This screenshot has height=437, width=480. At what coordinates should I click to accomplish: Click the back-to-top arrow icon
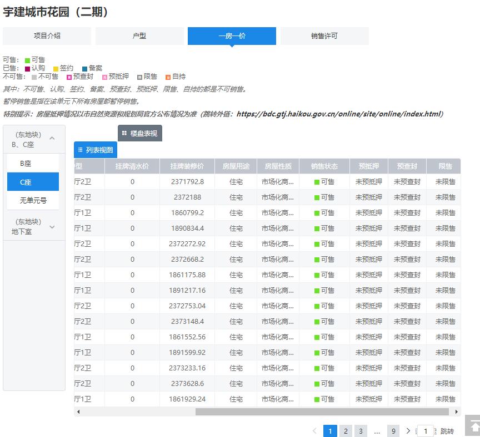472,426
